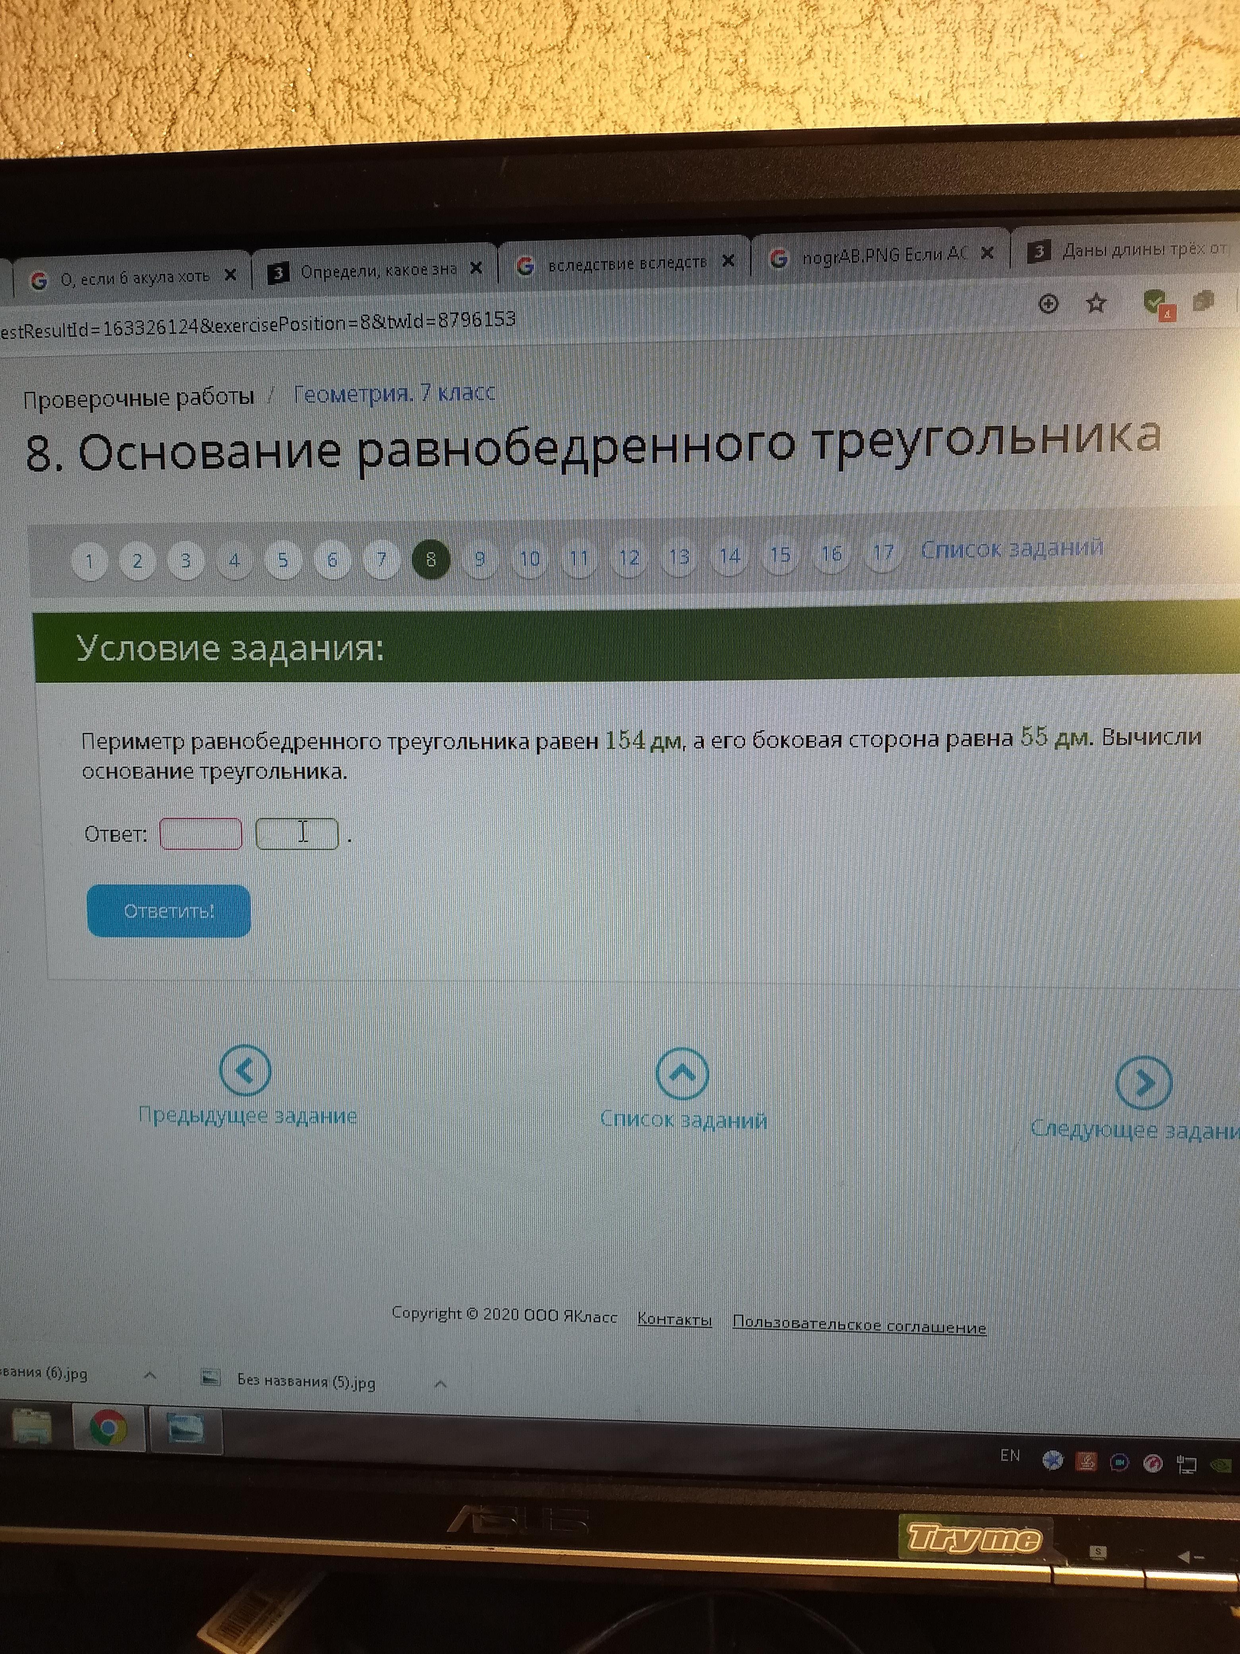Open the Геометрия. 7 класс breadcrumb link
The height and width of the screenshot is (1654, 1240).
click(394, 393)
